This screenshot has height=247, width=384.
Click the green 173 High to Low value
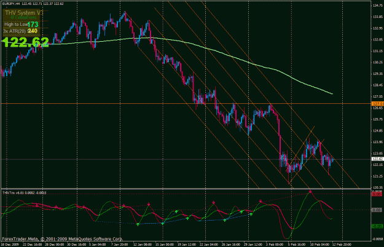tap(33, 24)
